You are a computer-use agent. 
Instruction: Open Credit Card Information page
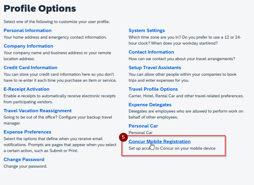click(31, 68)
